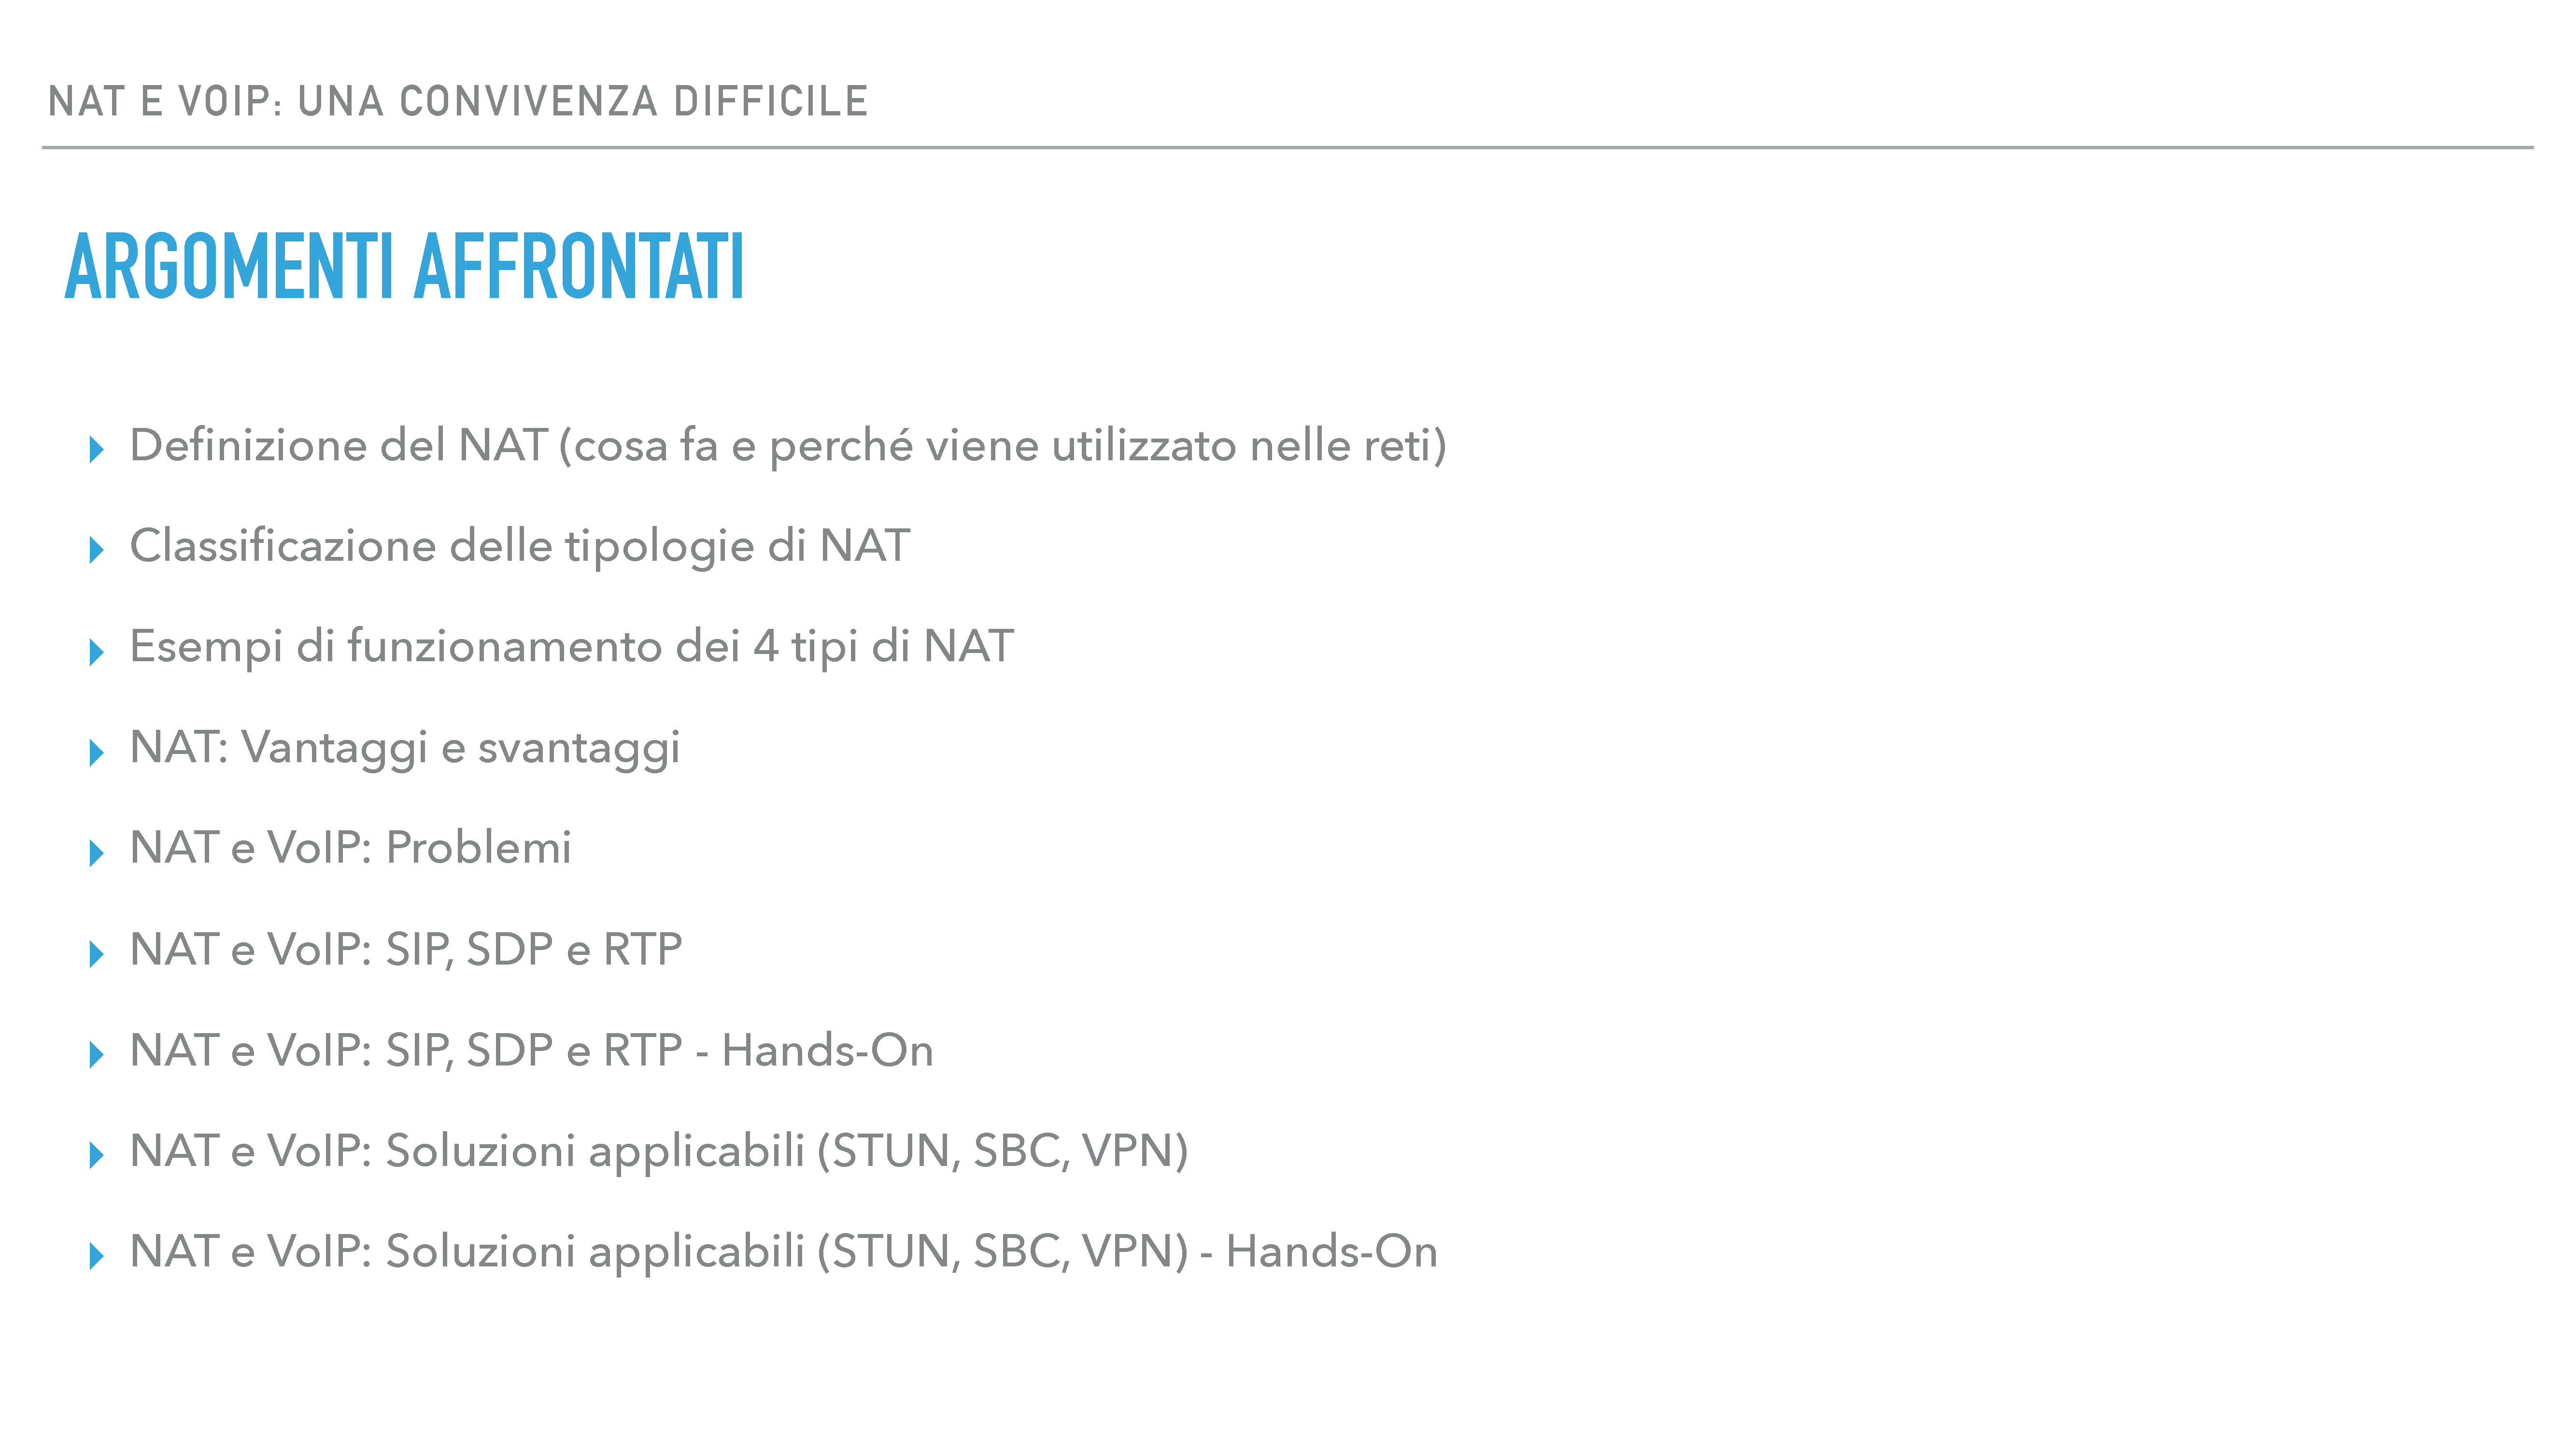Click the bullet arrow before the first 'SIP, SDP e RTP' line
Image resolution: width=2576 pixels, height=1449 pixels.
click(x=96, y=954)
